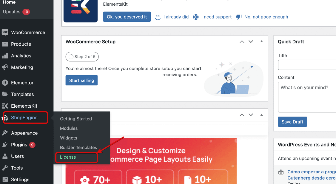The width and height of the screenshot is (336, 184).
Task: Focus the What's on your mind textarea
Action: 307,97
